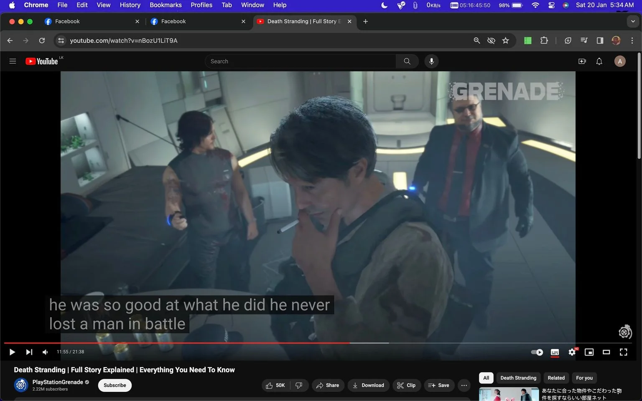Open YouTube notifications bell

point(599,61)
